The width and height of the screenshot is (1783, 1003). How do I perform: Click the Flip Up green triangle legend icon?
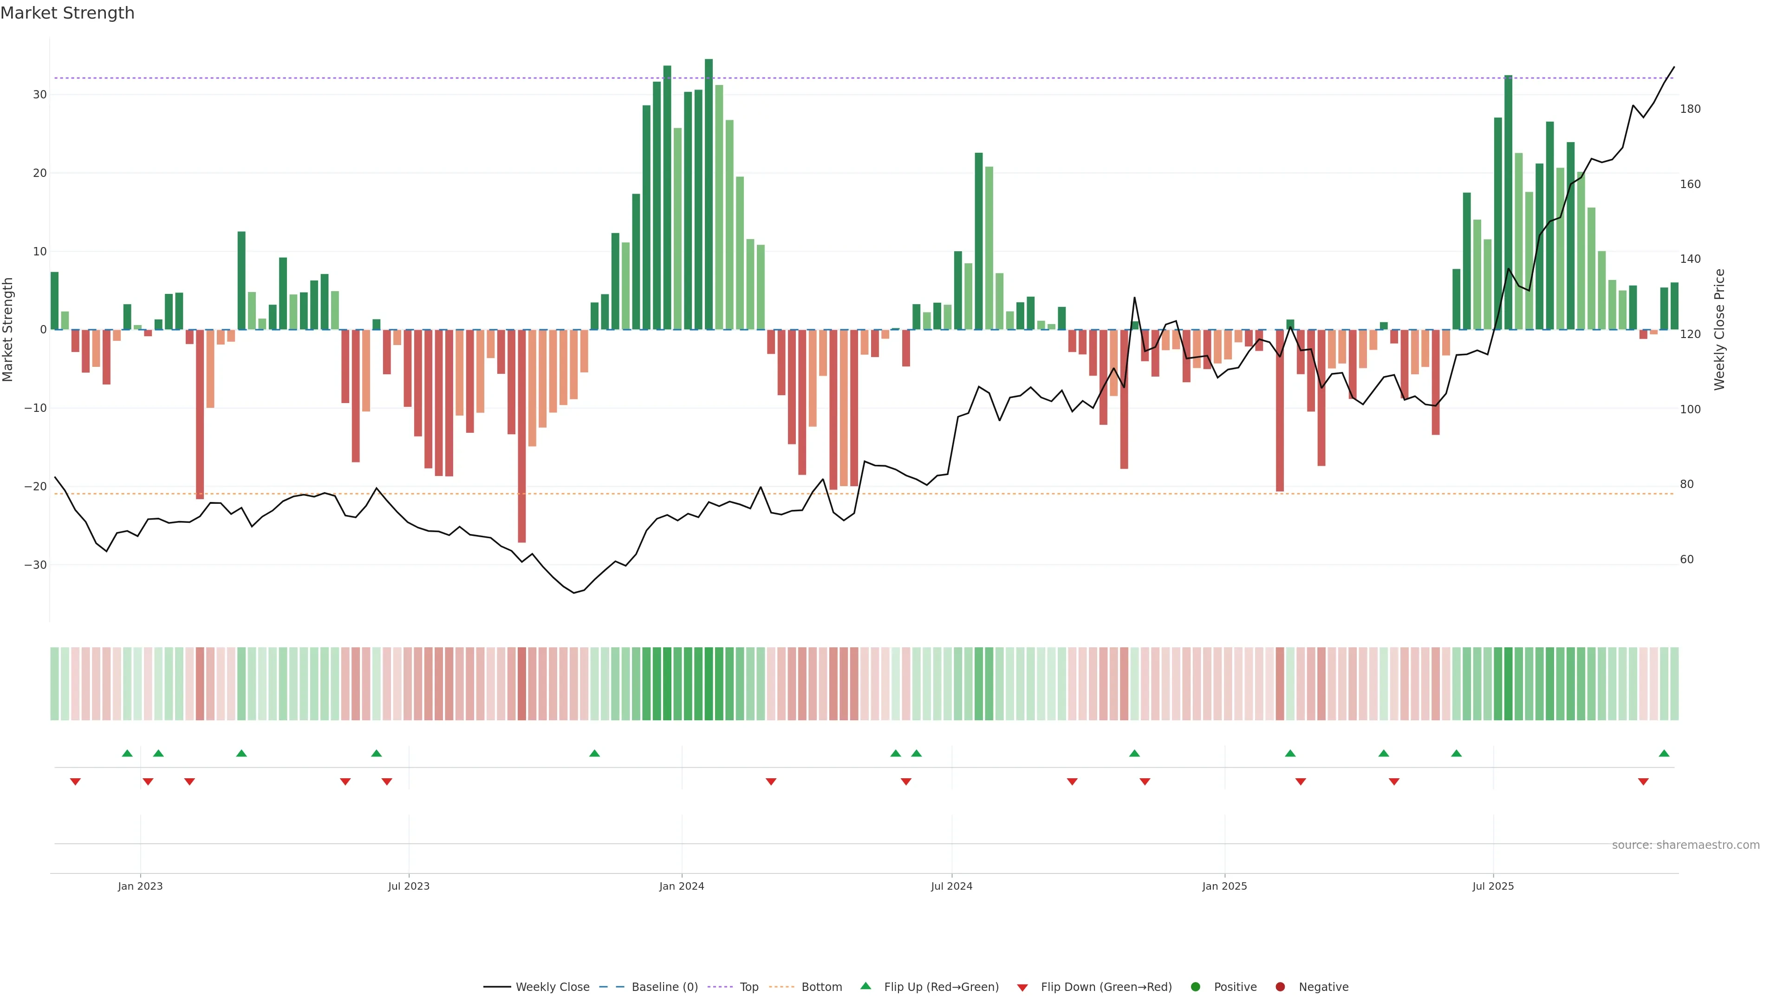[865, 986]
